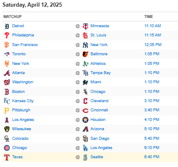Click the Milwaukee Brewers glove logo
Image resolution: width=178 pixels, height=167 pixels.
[x=7, y=129]
